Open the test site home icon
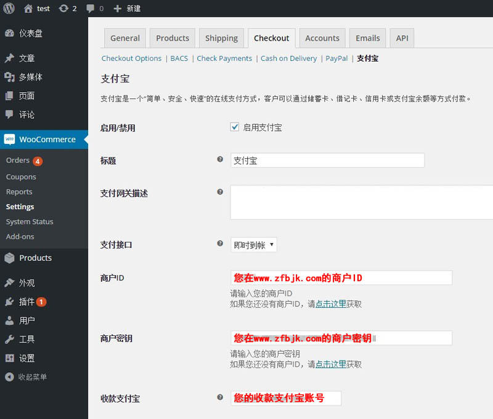The image size is (493, 419). pos(28,9)
